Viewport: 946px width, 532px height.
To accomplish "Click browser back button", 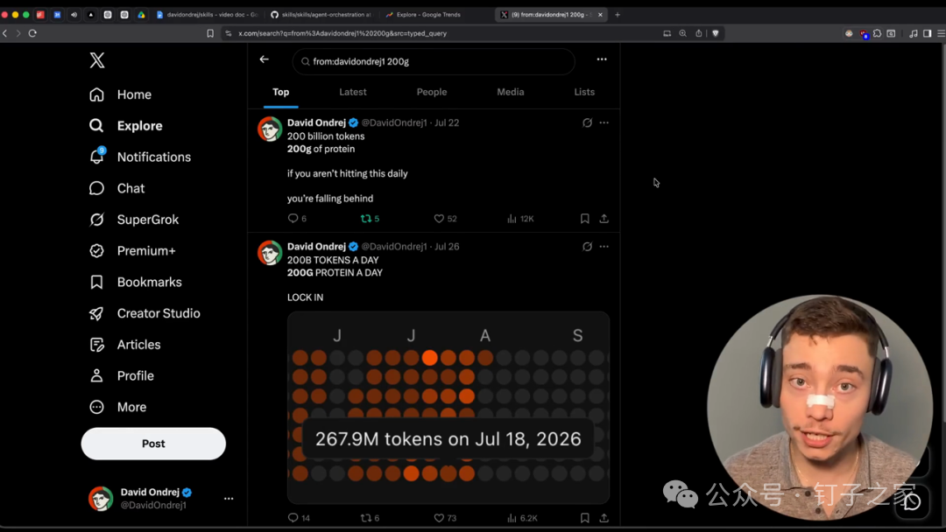I will (x=5, y=33).
